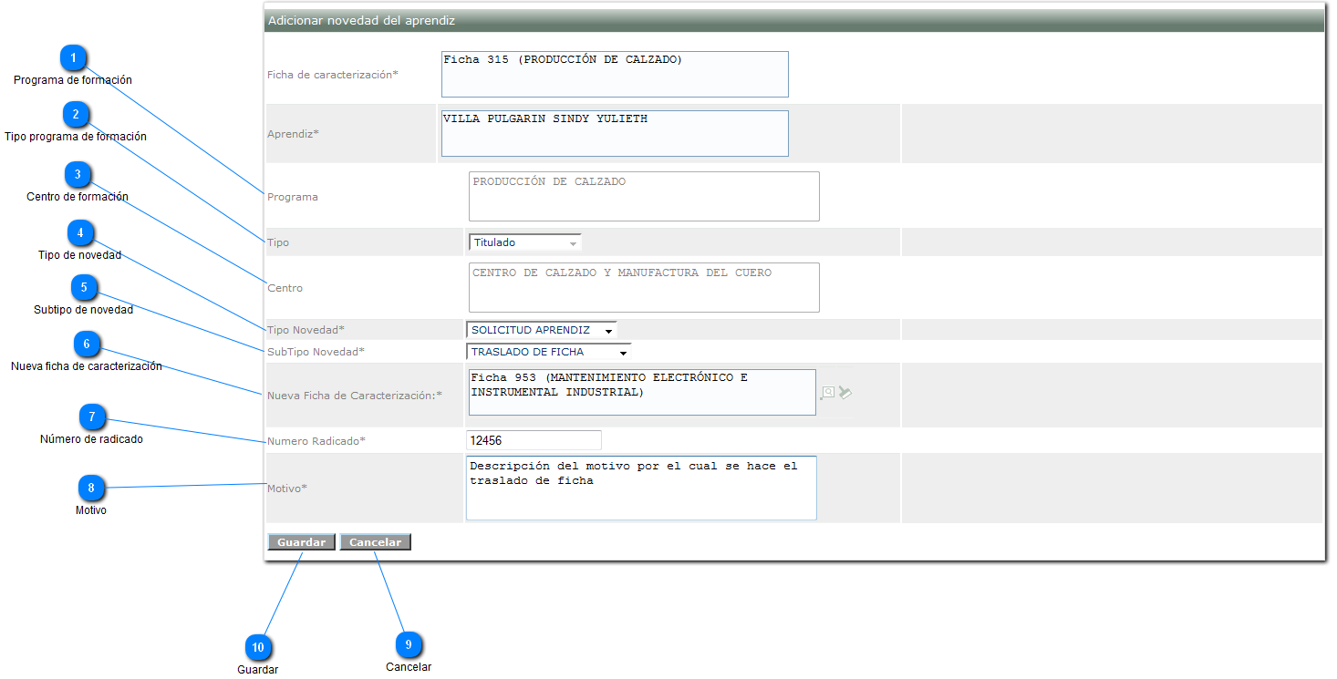Click numbered marker 9 for Cancelar
This screenshot has height=679, width=1337.
click(x=409, y=644)
